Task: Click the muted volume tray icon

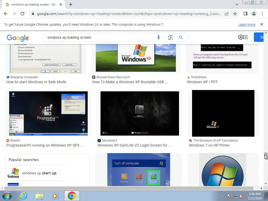Action: point(242,196)
